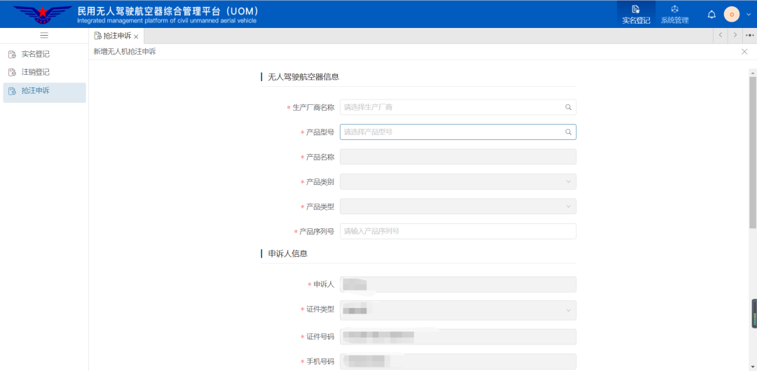This screenshot has height=371, width=757.
Task: Click search icon in 产品型号 field
Action: 568,132
